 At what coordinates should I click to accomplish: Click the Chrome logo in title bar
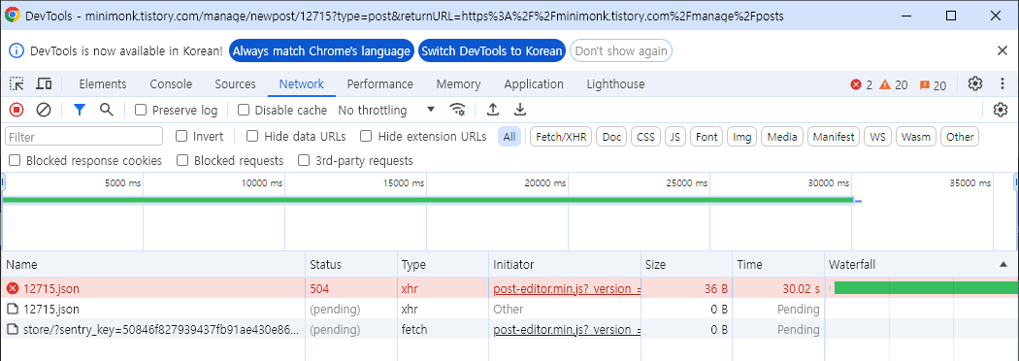[x=12, y=16]
